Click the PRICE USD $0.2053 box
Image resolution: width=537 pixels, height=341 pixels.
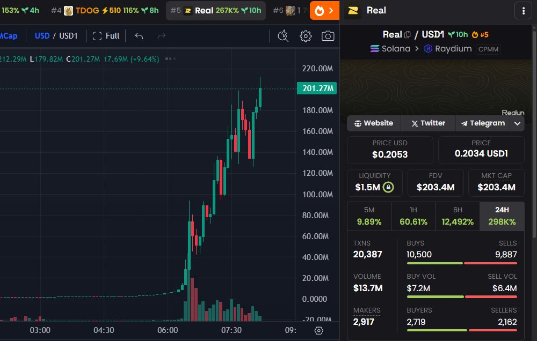pyautogui.click(x=390, y=150)
